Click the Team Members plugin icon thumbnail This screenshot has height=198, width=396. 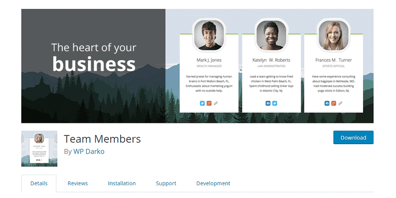click(39, 148)
